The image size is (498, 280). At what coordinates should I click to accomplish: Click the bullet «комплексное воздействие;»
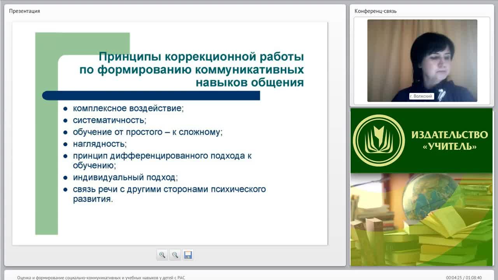tap(128, 108)
